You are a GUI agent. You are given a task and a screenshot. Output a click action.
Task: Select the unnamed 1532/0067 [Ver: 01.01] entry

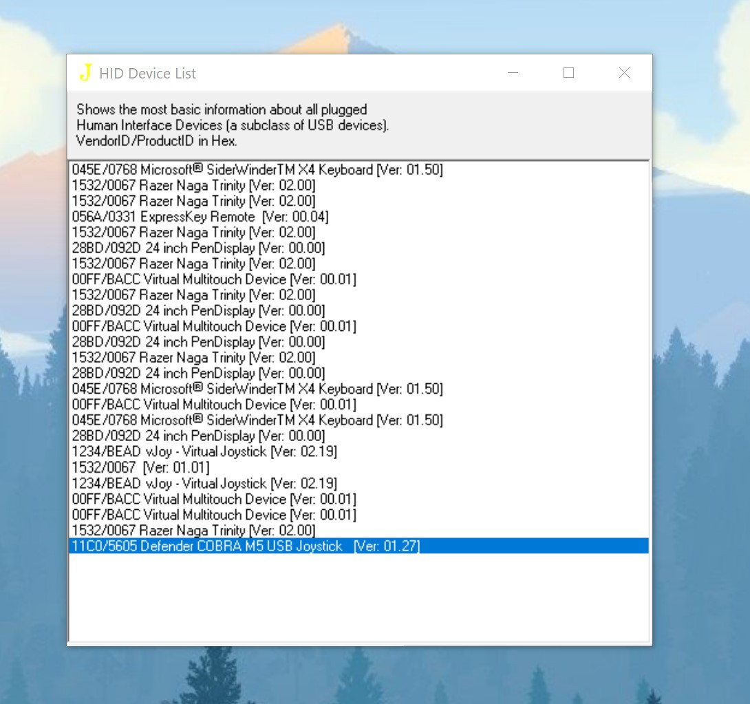point(358,467)
